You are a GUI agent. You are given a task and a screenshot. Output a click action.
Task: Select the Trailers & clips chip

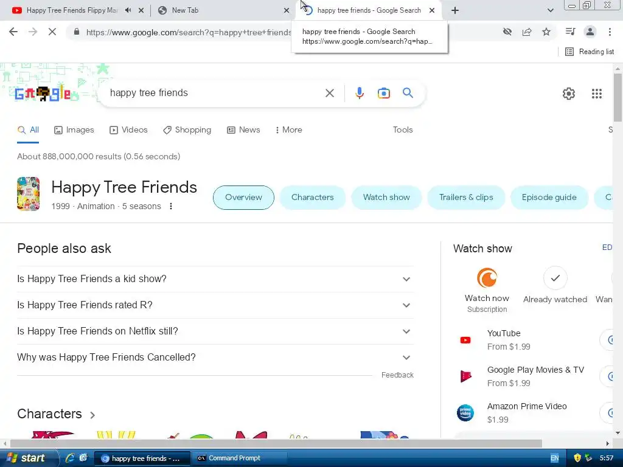click(466, 198)
